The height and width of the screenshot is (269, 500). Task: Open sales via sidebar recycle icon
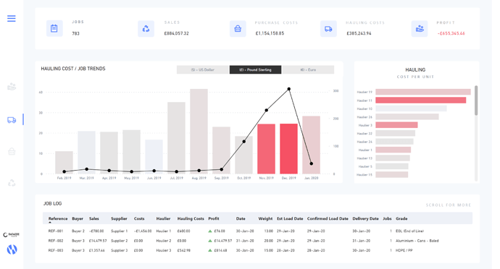(x=12, y=183)
